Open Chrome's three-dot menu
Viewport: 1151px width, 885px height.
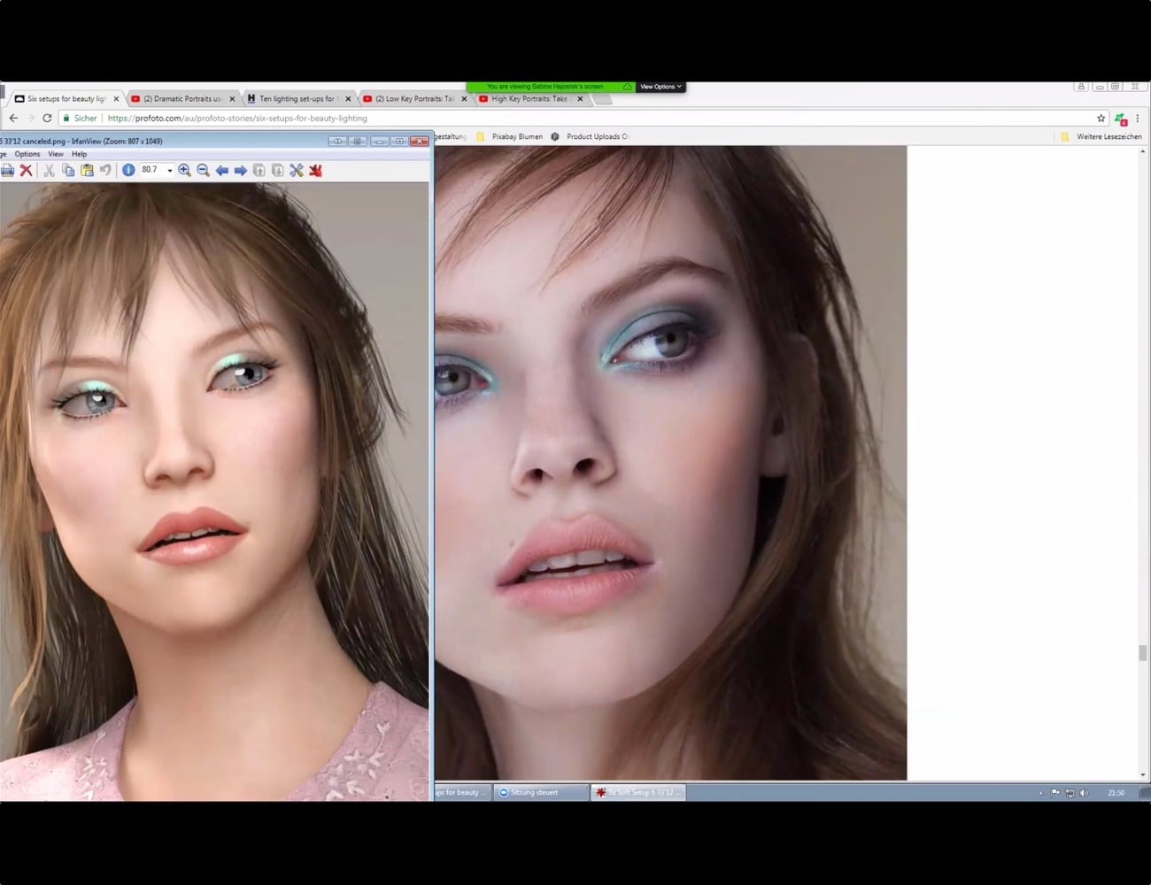pyautogui.click(x=1138, y=118)
